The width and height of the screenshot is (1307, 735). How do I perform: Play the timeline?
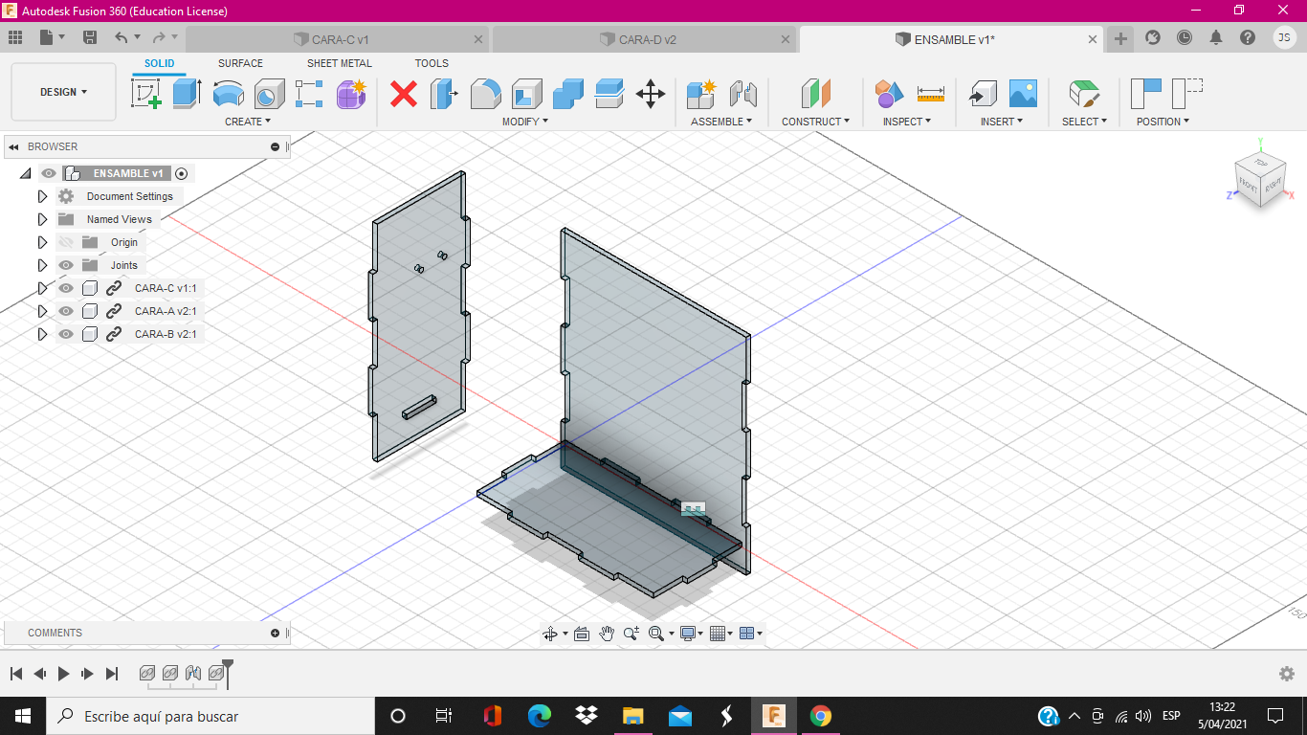click(x=63, y=674)
